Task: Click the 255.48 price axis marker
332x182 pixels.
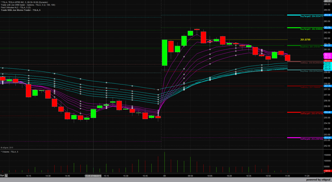Action: pos(328,112)
